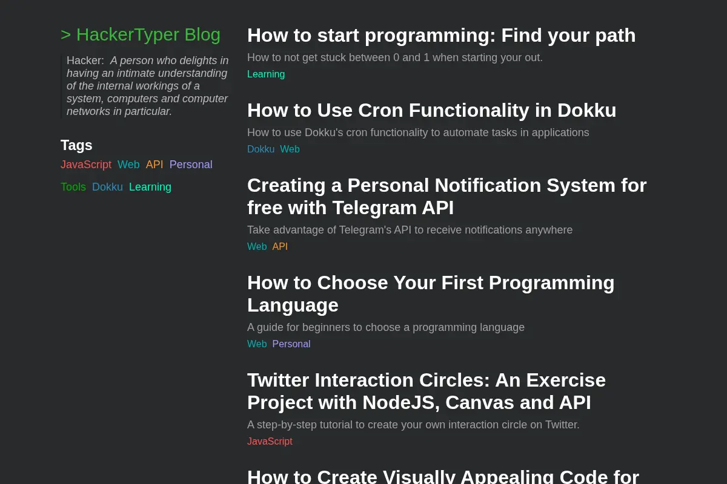Viewport: 727px width, 484px height.
Task: Open the HackerTyper Blog home link
Action: tap(141, 34)
